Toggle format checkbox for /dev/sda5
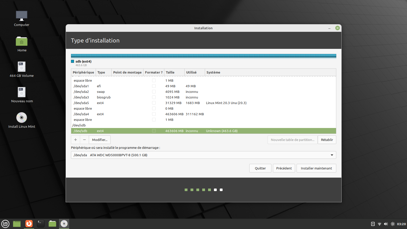Viewport: 407px width, 229px height. tap(154, 103)
